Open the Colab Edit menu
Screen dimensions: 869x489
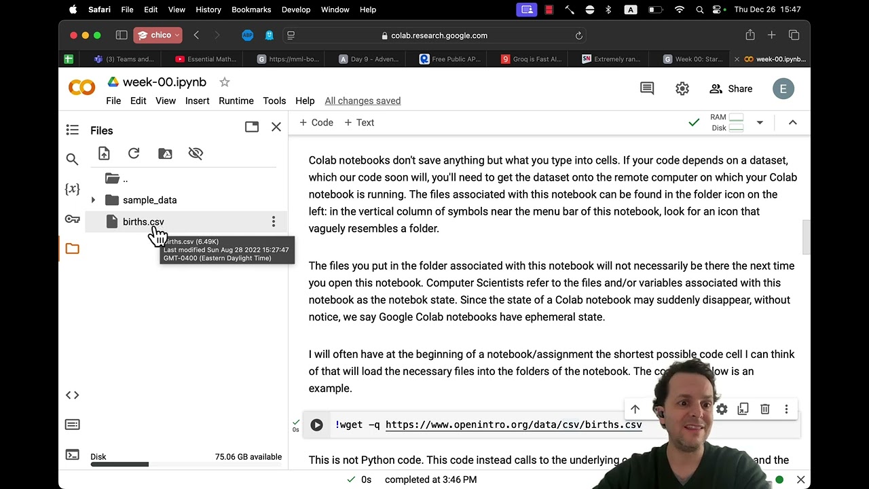138,101
